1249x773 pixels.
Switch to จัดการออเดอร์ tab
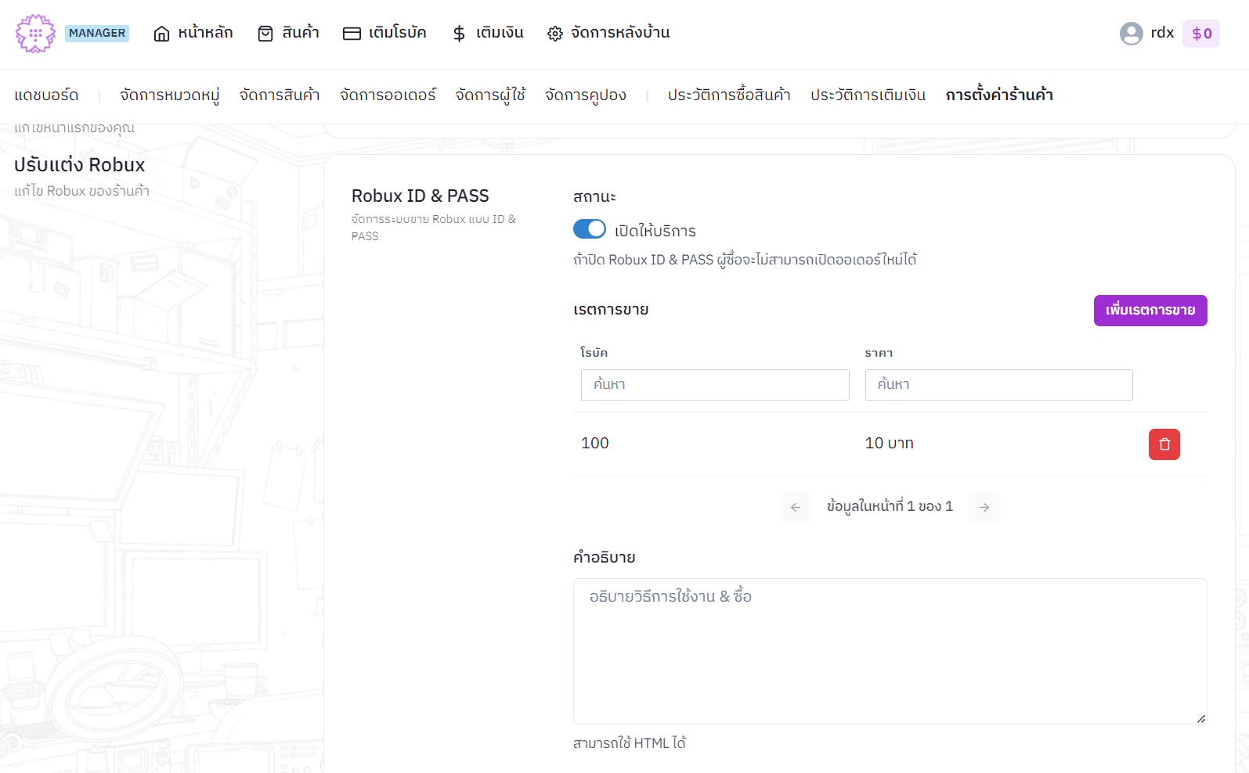(388, 95)
